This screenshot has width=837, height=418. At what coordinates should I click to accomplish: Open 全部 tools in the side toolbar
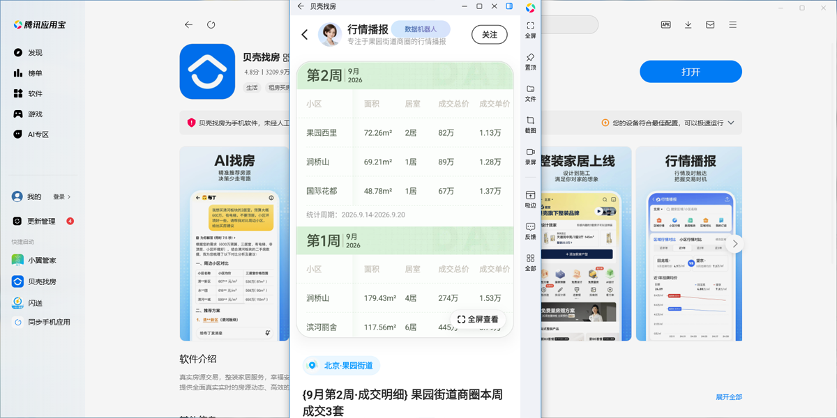click(530, 263)
